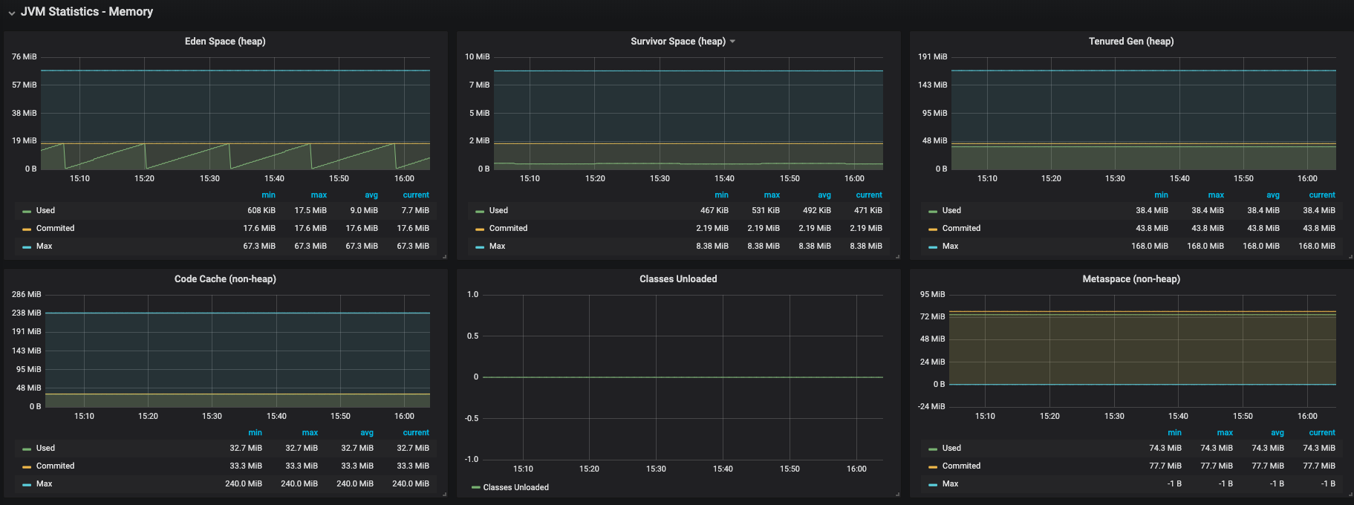Sort Survivor Space legend by max column
This screenshot has height=505, width=1354.
tap(772, 195)
